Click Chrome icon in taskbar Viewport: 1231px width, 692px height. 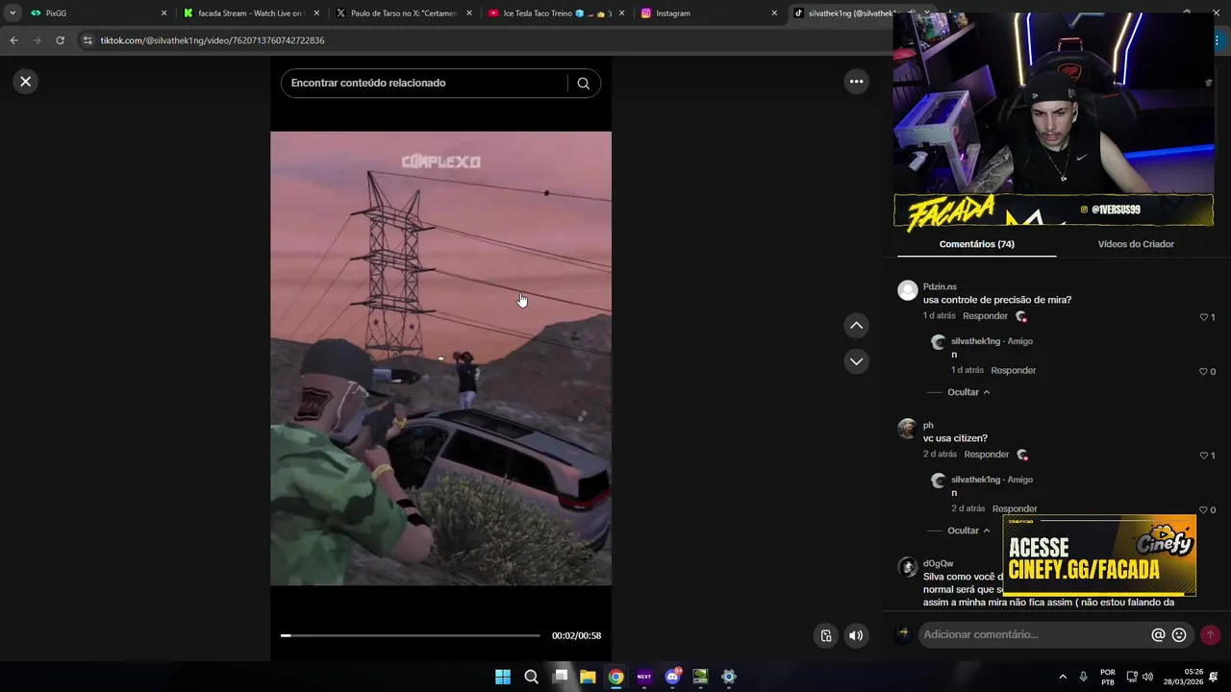pyautogui.click(x=615, y=677)
